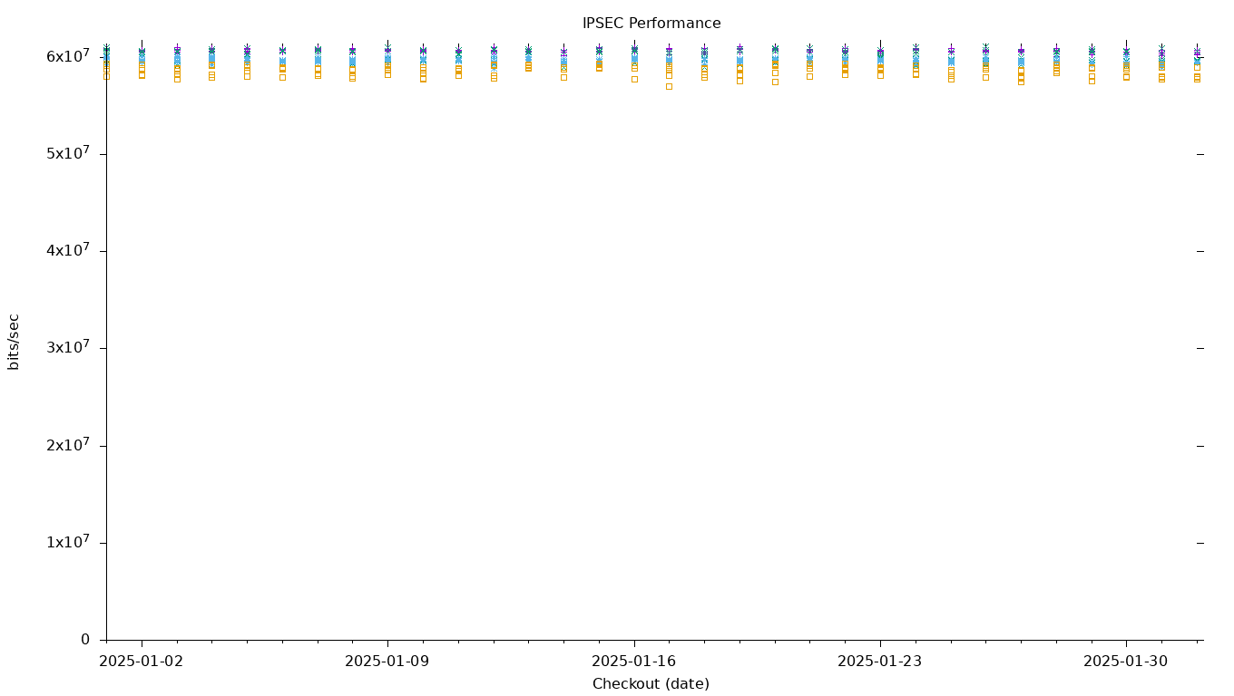Screen dimensions: 1234x696
Task: Click the y-axis label bits/sec
Action: tap(14, 342)
